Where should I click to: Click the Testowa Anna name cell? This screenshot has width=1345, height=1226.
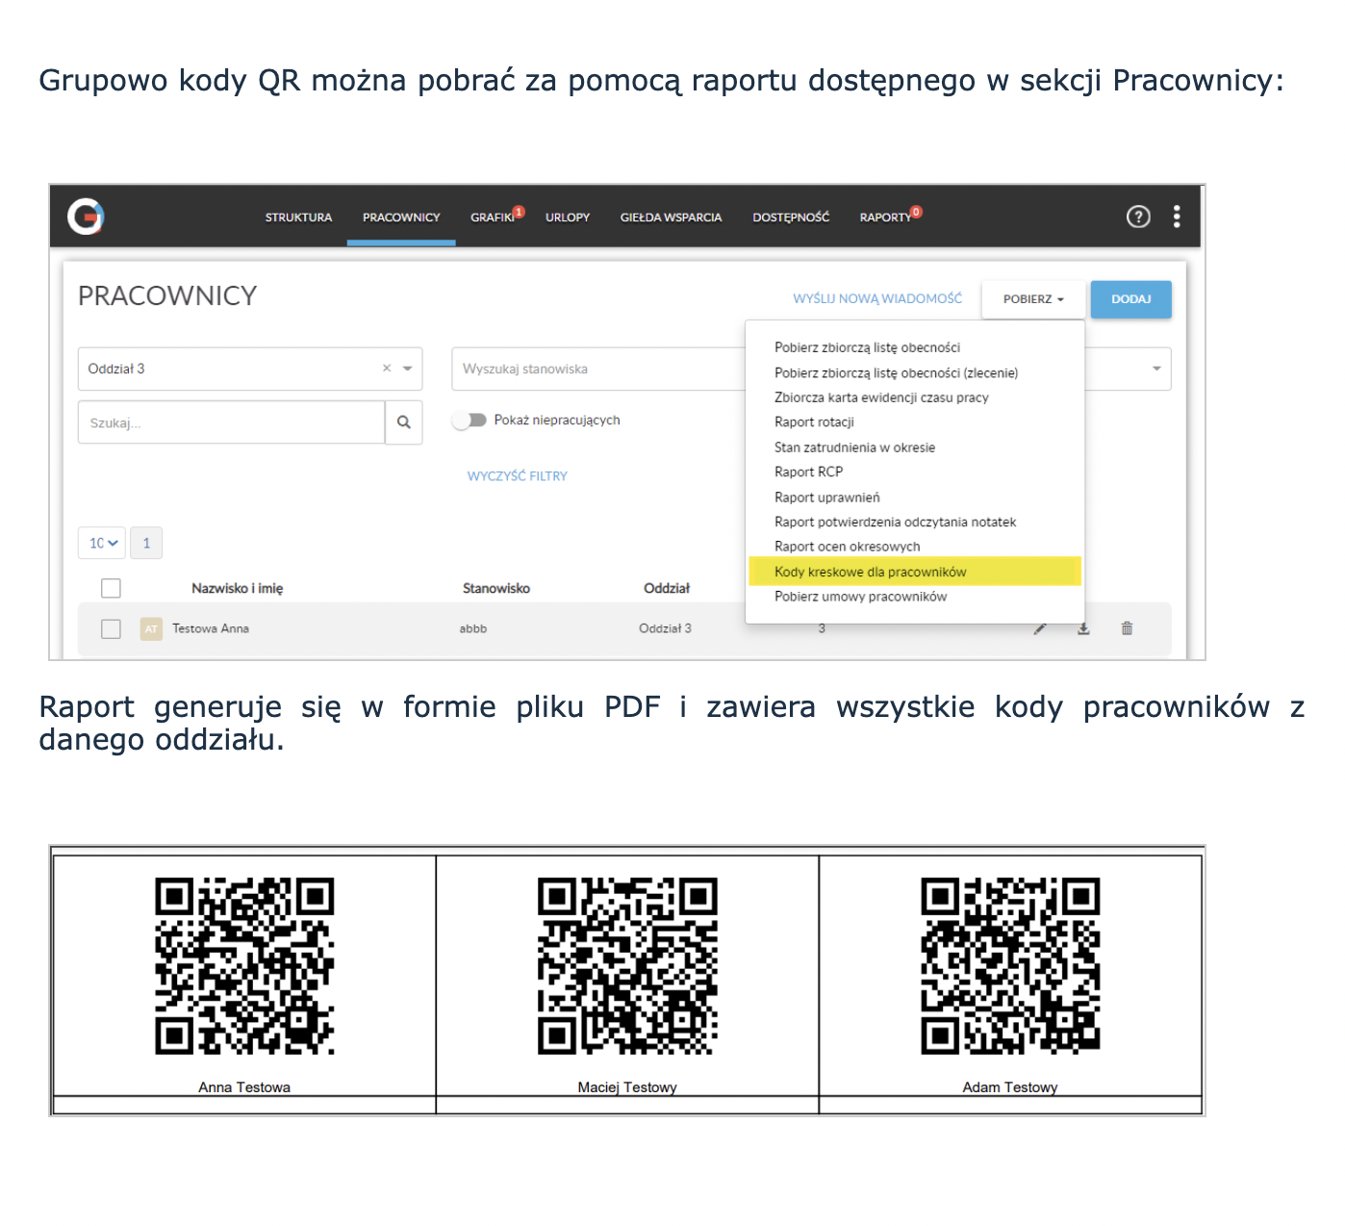point(211,628)
